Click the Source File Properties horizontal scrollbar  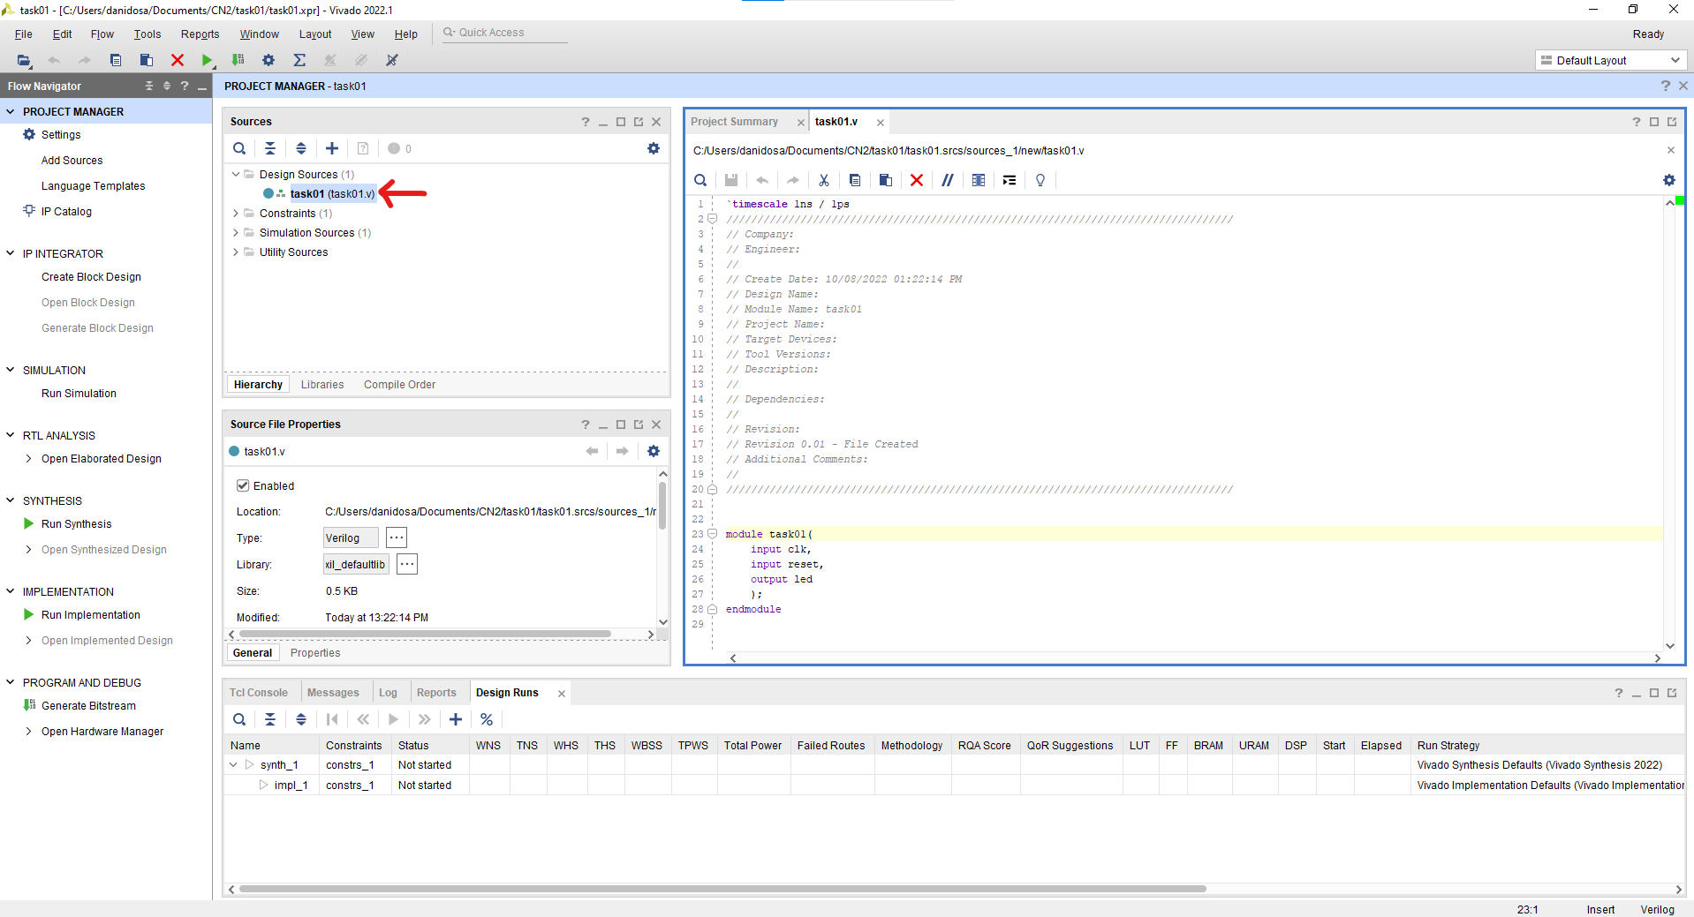point(425,634)
